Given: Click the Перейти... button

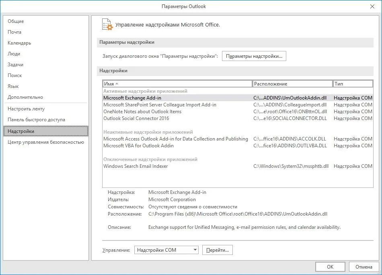Looking at the screenshot, I should point(217,250).
